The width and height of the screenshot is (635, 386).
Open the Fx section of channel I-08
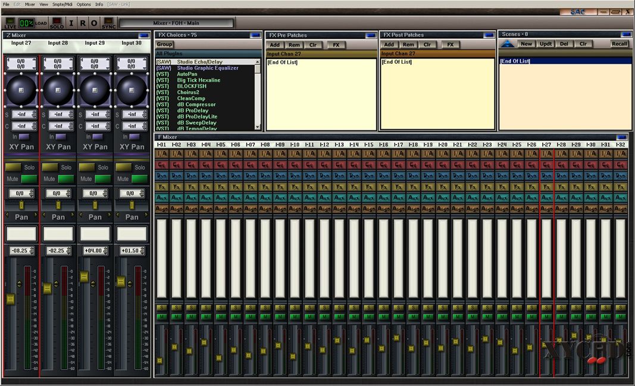point(265,187)
